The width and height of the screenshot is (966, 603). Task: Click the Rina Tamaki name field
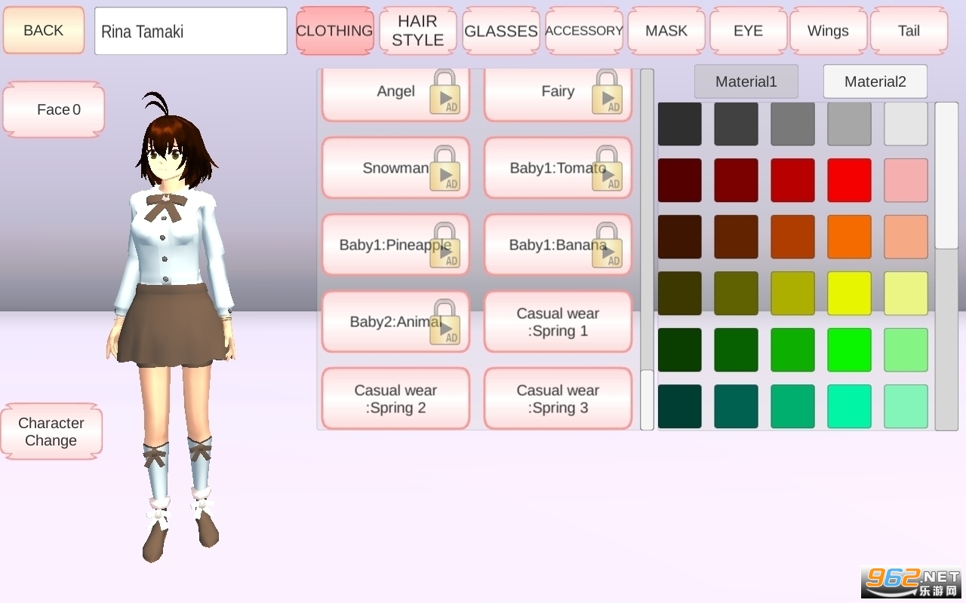coord(191,31)
